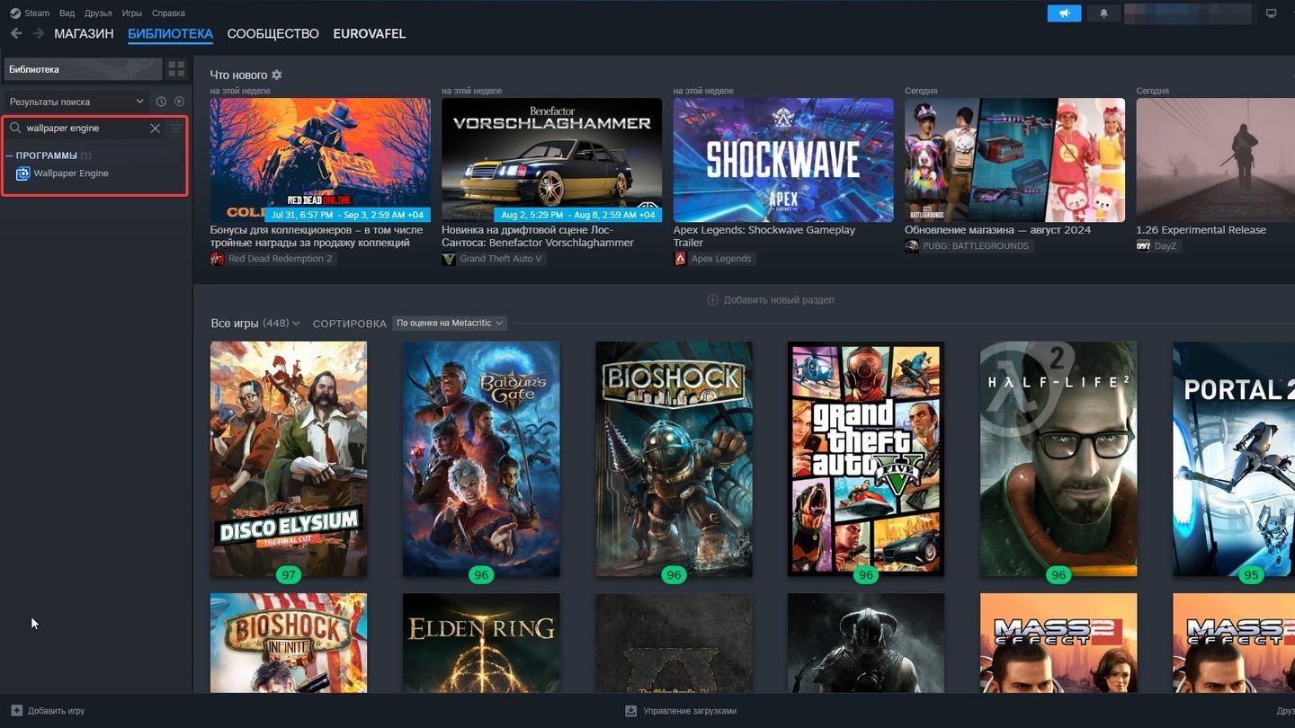Click the search magnifier icon
1295x728 pixels.
click(x=15, y=129)
